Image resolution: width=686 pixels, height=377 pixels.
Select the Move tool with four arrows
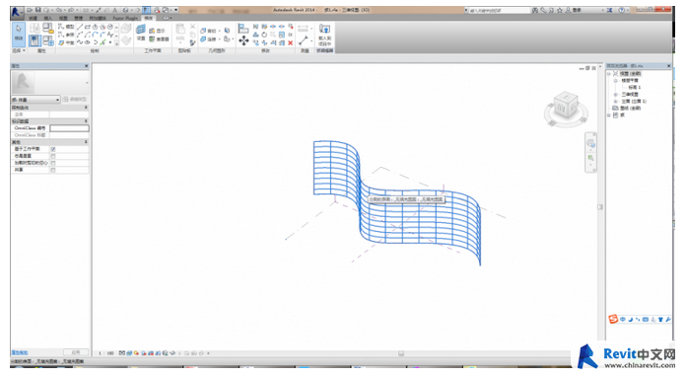coord(243,40)
